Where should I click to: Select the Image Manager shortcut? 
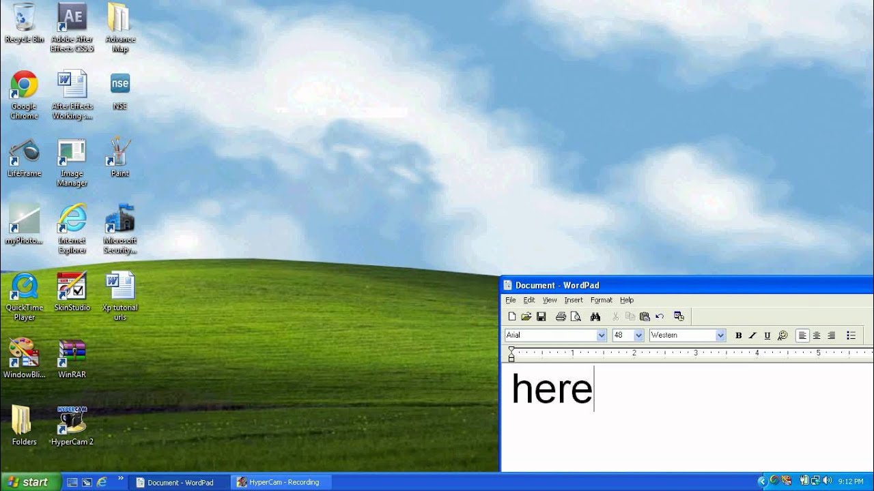pos(72,162)
